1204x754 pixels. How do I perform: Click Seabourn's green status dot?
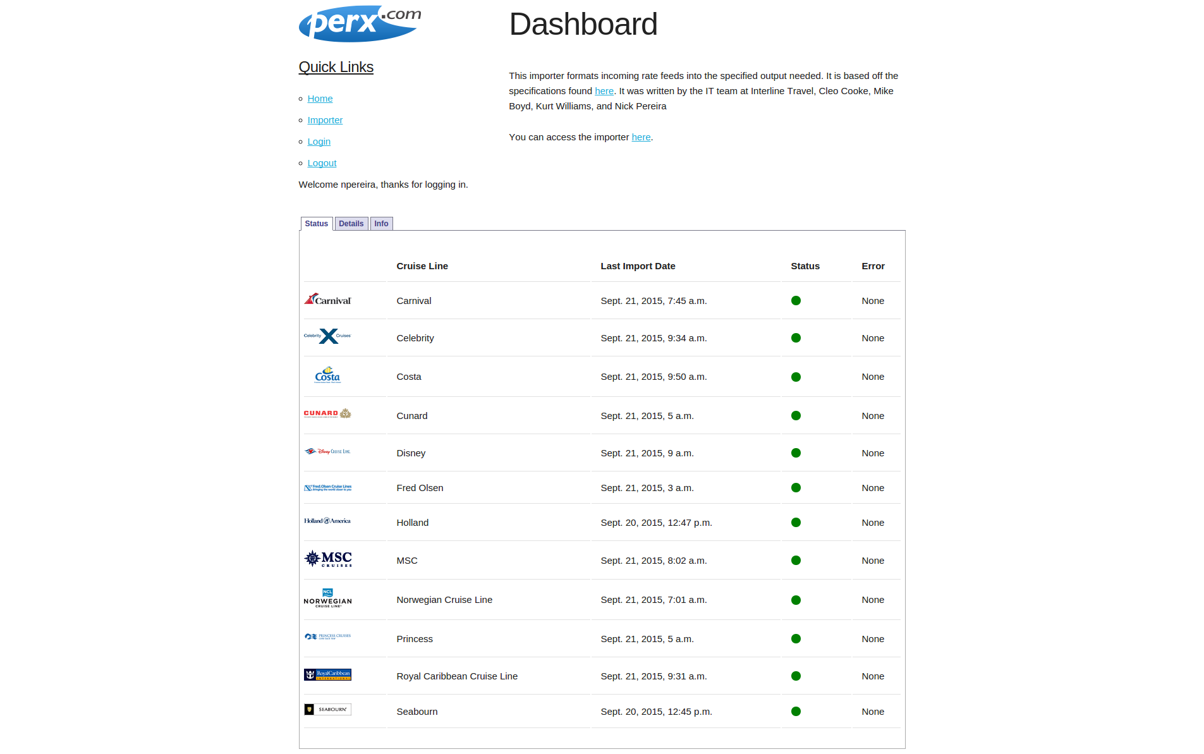(x=796, y=712)
